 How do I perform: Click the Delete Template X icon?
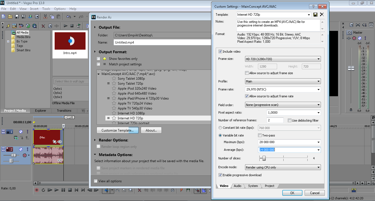pos(322,15)
